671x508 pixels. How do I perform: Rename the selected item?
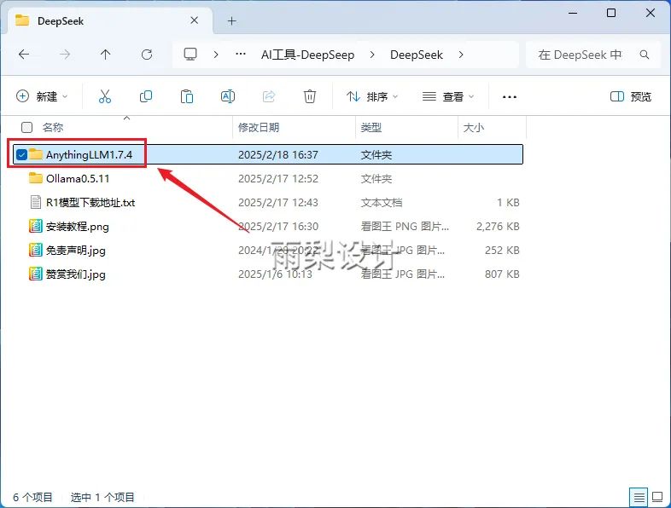pos(228,96)
